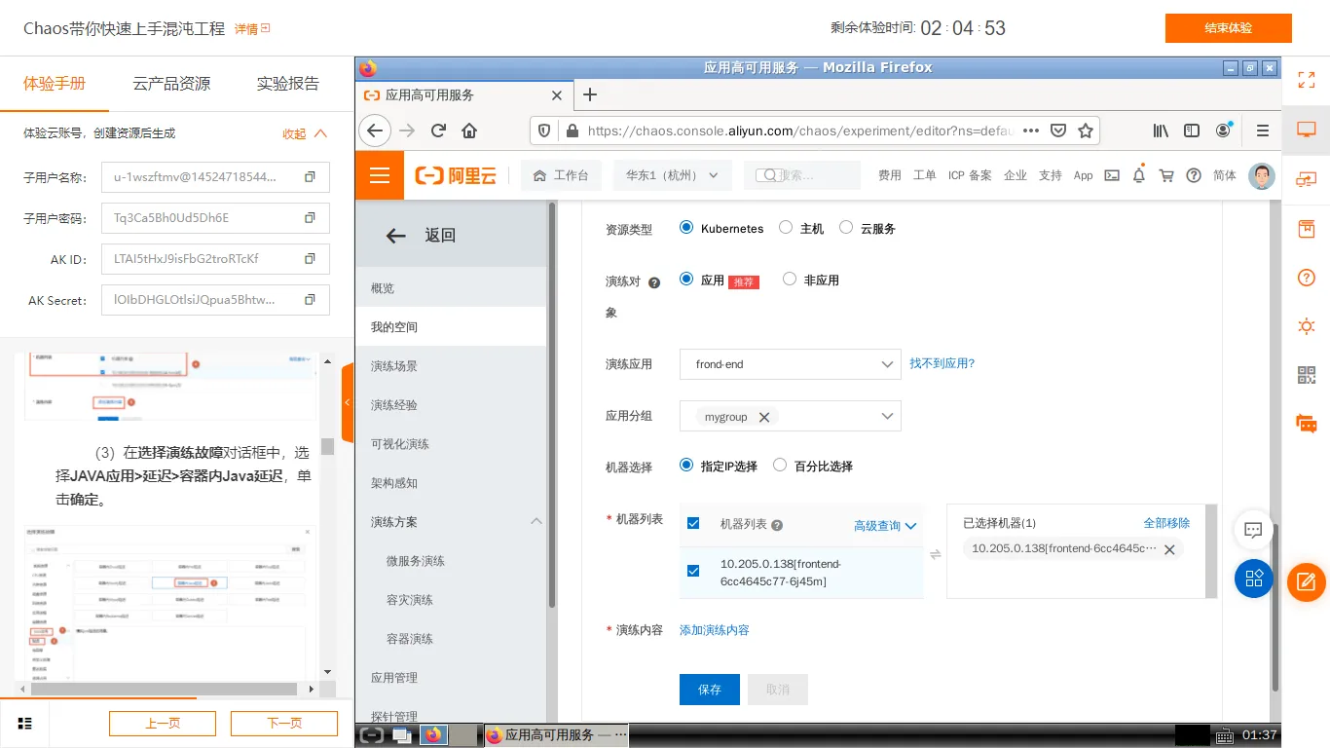Open 我的空间 sidebar item
This screenshot has width=1330, height=748.
pyautogui.click(x=451, y=327)
